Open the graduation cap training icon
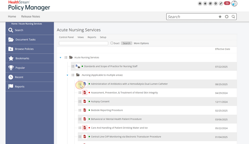This screenshot has width=249, height=144. pos(210,4)
